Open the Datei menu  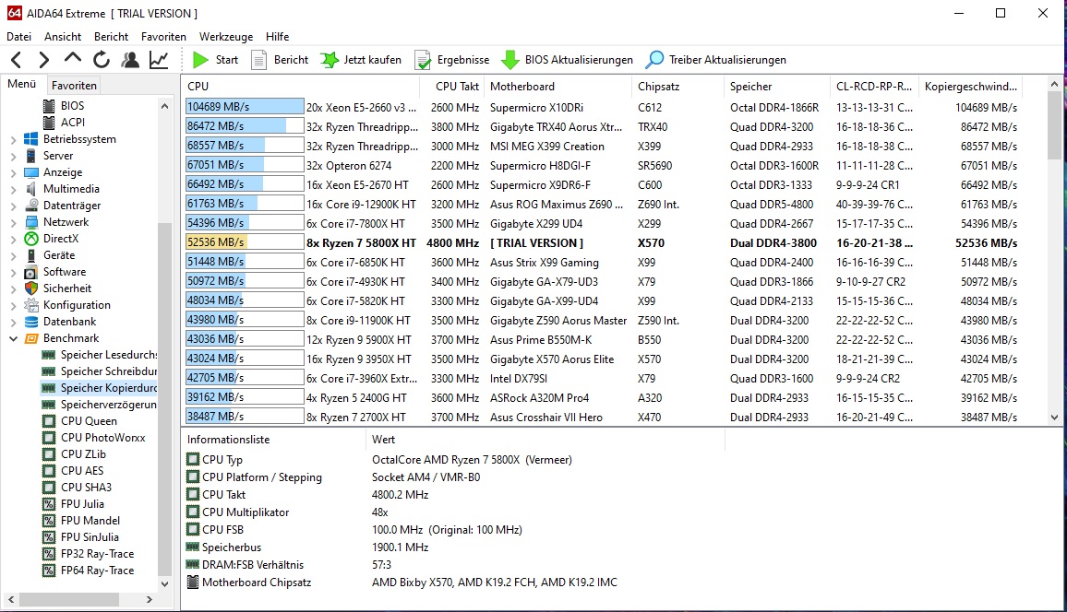pos(19,37)
